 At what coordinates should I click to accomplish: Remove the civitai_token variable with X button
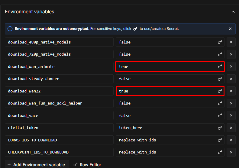[x=231, y=128]
